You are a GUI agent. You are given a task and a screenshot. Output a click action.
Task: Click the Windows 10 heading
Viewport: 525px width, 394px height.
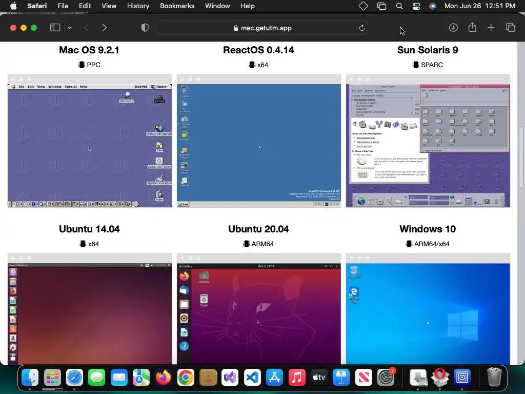tap(428, 229)
